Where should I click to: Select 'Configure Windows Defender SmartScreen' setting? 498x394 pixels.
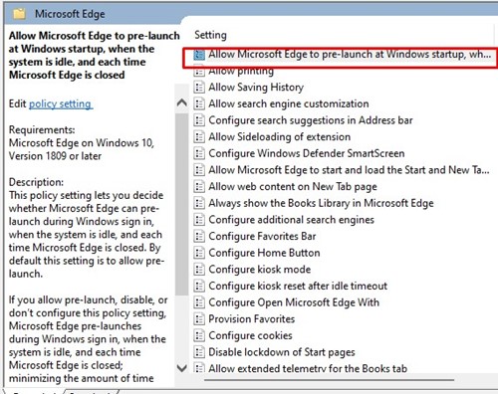(307, 153)
